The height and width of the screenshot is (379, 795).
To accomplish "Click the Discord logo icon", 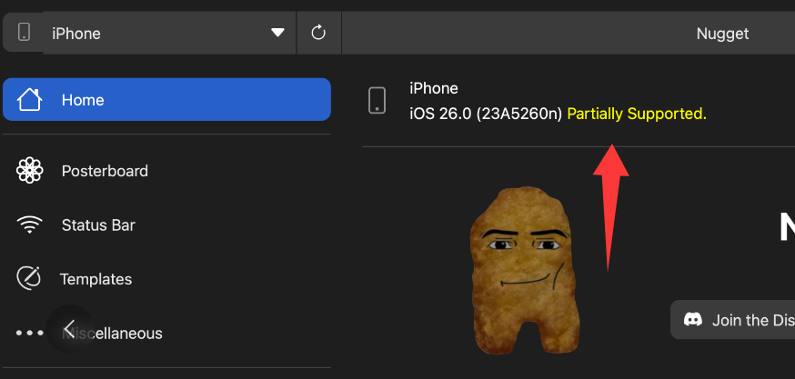I will [693, 319].
